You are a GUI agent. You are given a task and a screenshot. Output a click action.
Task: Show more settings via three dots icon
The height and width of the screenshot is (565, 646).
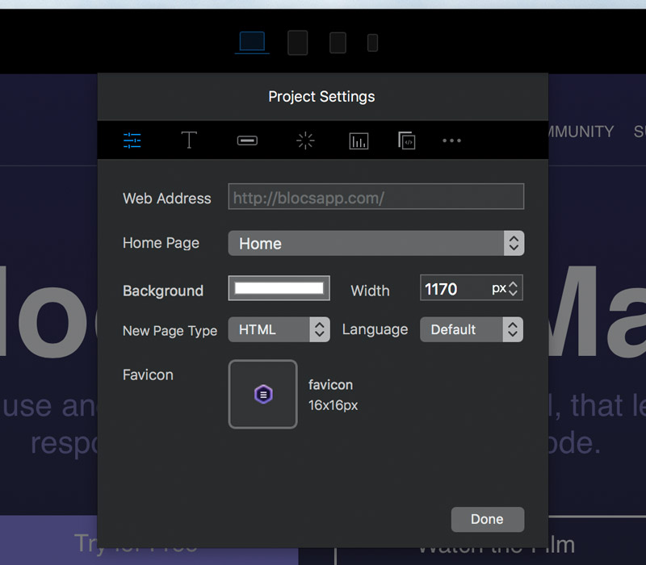pos(451,140)
